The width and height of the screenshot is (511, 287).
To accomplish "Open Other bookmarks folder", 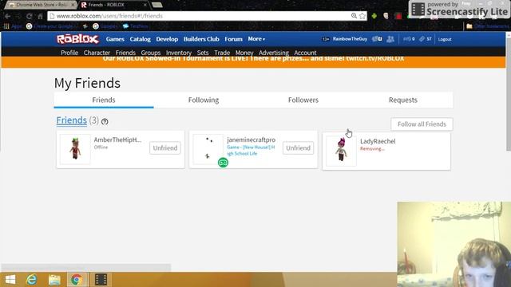I will click(488, 26).
